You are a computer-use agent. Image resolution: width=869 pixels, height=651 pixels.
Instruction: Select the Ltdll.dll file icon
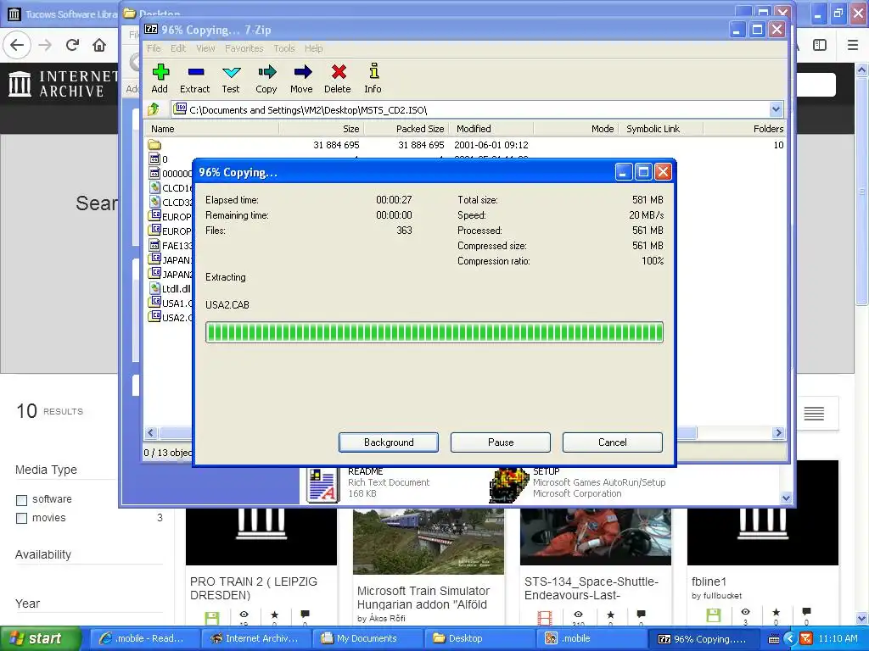coord(154,288)
